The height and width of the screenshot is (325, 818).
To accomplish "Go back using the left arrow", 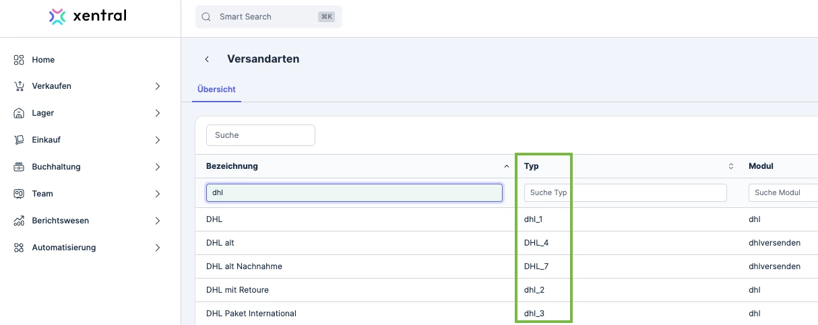I will 207,59.
